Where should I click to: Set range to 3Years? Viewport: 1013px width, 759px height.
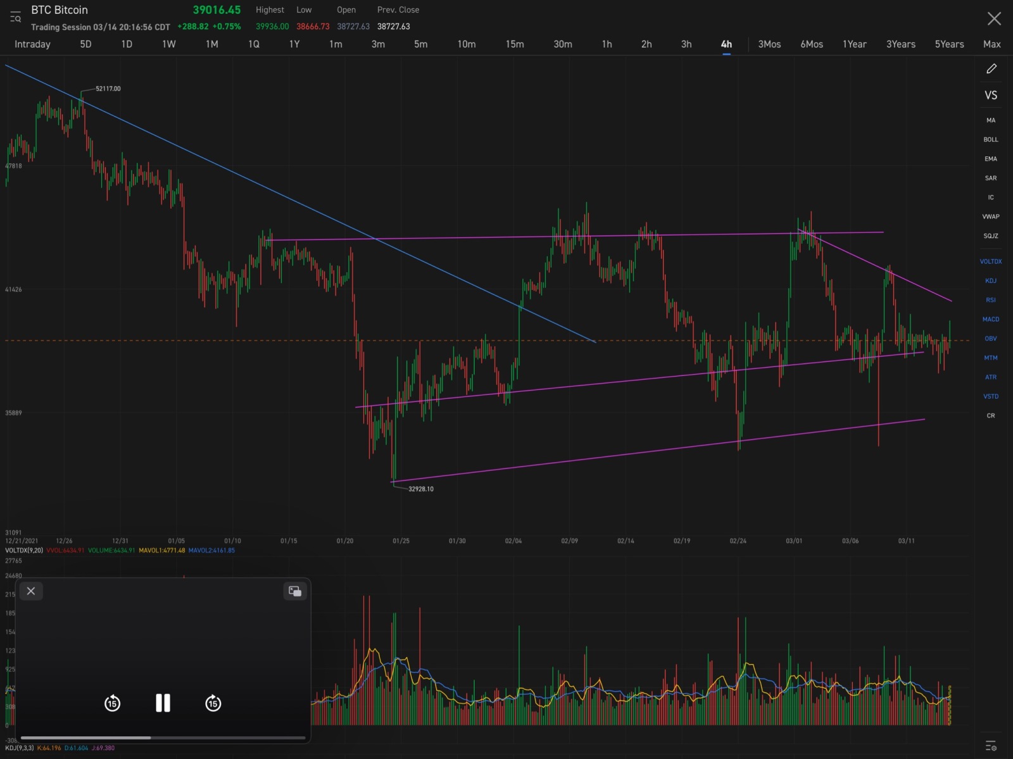(900, 44)
